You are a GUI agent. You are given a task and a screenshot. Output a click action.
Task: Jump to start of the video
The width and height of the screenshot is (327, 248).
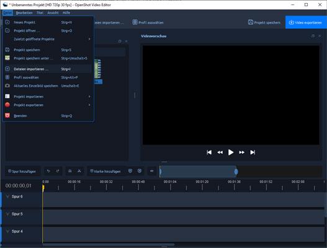point(209,153)
